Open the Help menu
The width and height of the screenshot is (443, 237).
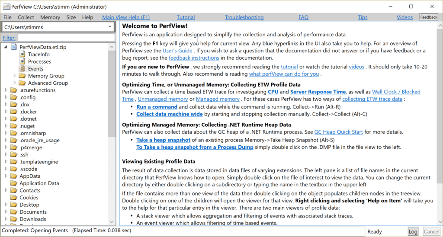coord(87,17)
